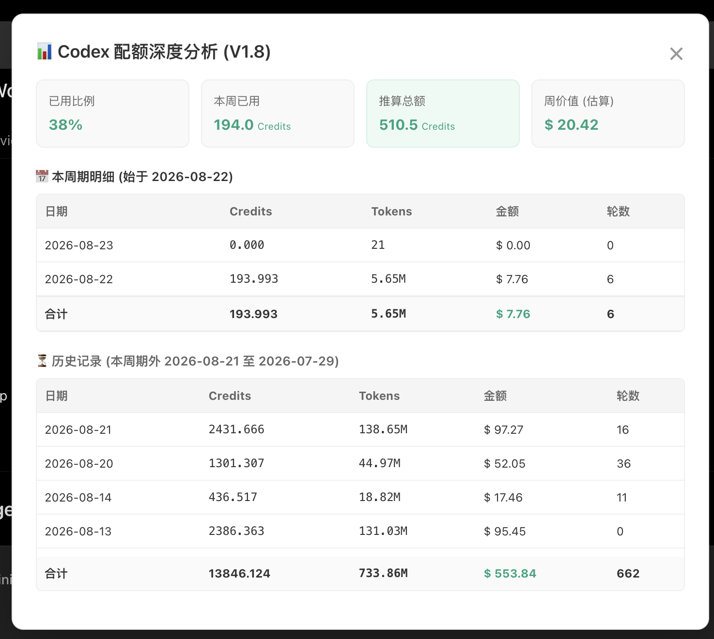
Task: Click the $ 0.00 amount cell
Action: [513, 245]
